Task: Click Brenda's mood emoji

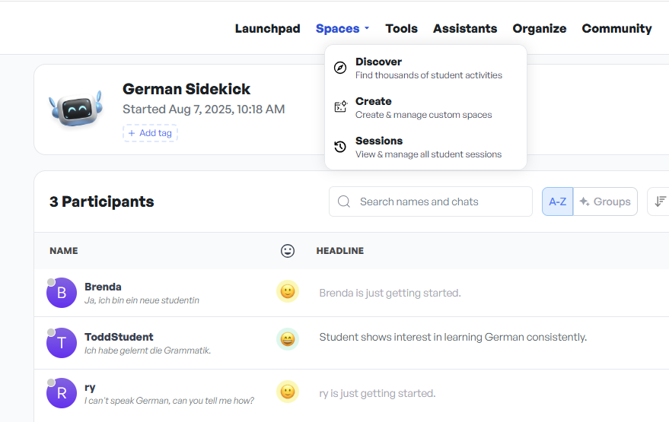Action: pos(287,292)
